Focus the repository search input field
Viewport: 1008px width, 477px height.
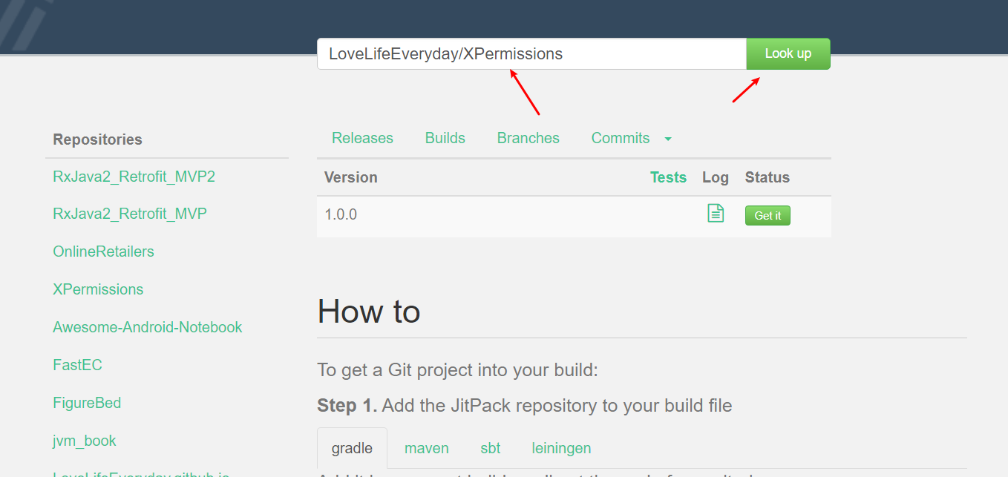click(531, 53)
